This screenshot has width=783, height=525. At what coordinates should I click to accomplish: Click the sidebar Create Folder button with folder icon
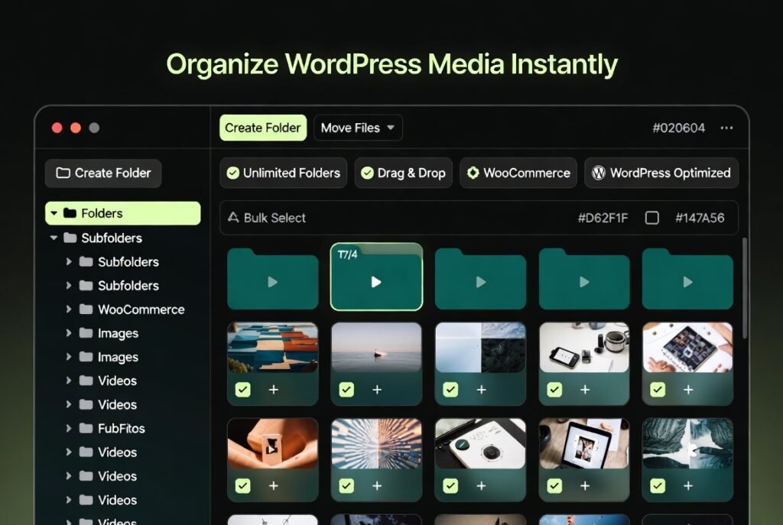[x=103, y=173]
